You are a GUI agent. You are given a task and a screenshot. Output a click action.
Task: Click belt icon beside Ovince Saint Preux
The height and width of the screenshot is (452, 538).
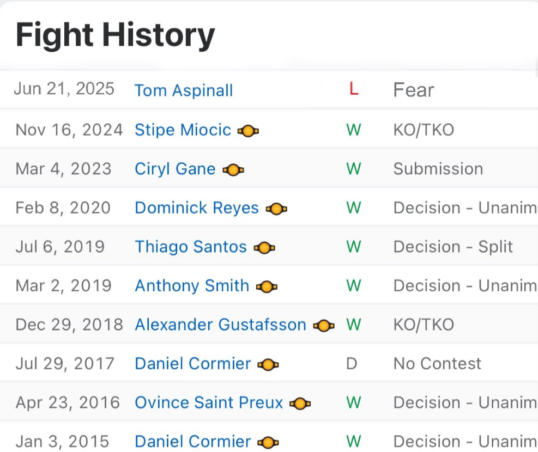click(x=300, y=404)
